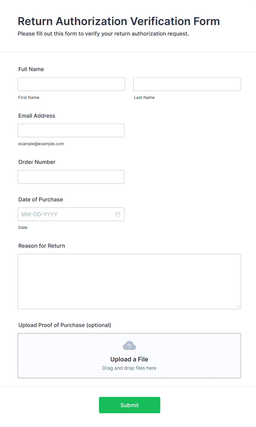Viewport: 256px width, 427px height.
Task: Select the Email Address text box
Action: (x=71, y=130)
